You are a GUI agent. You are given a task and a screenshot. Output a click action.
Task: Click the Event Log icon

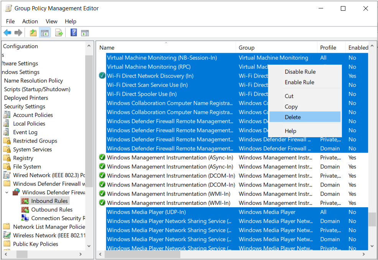click(x=6, y=132)
